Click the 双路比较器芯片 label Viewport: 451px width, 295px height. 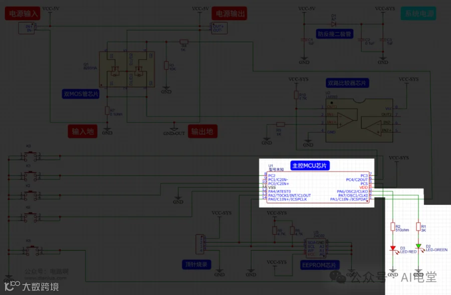click(347, 83)
